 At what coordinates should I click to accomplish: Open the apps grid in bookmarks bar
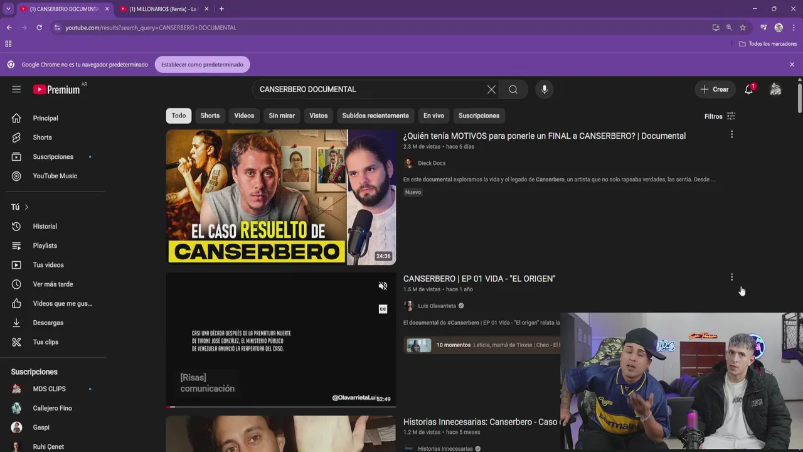click(8, 44)
